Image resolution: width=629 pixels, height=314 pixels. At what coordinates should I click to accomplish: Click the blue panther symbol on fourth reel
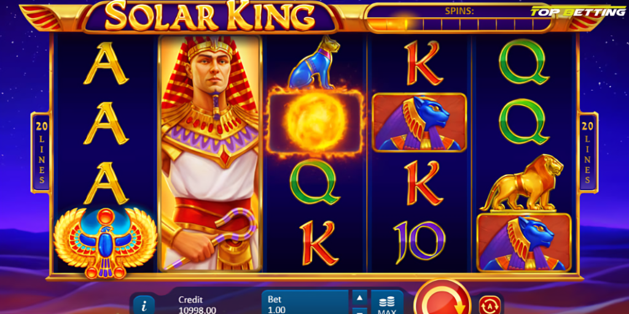(419, 123)
